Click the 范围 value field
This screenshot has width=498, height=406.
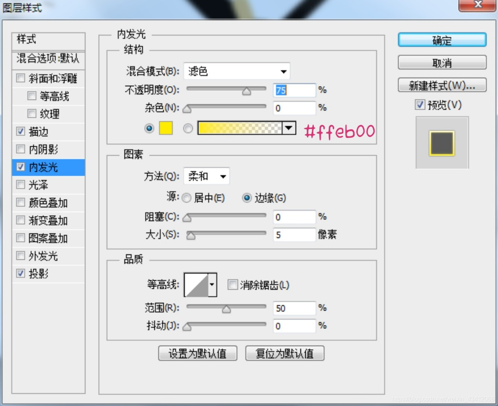click(x=294, y=308)
